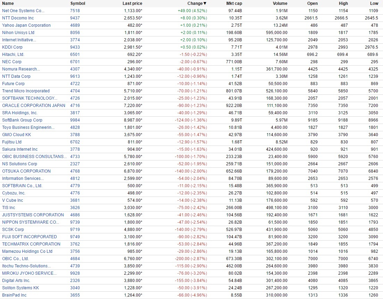Sort by the Volume column header

click(x=280, y=3)
